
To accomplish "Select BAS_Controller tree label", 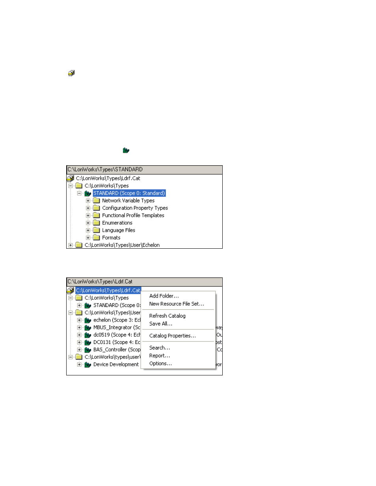I will [117, 350].
